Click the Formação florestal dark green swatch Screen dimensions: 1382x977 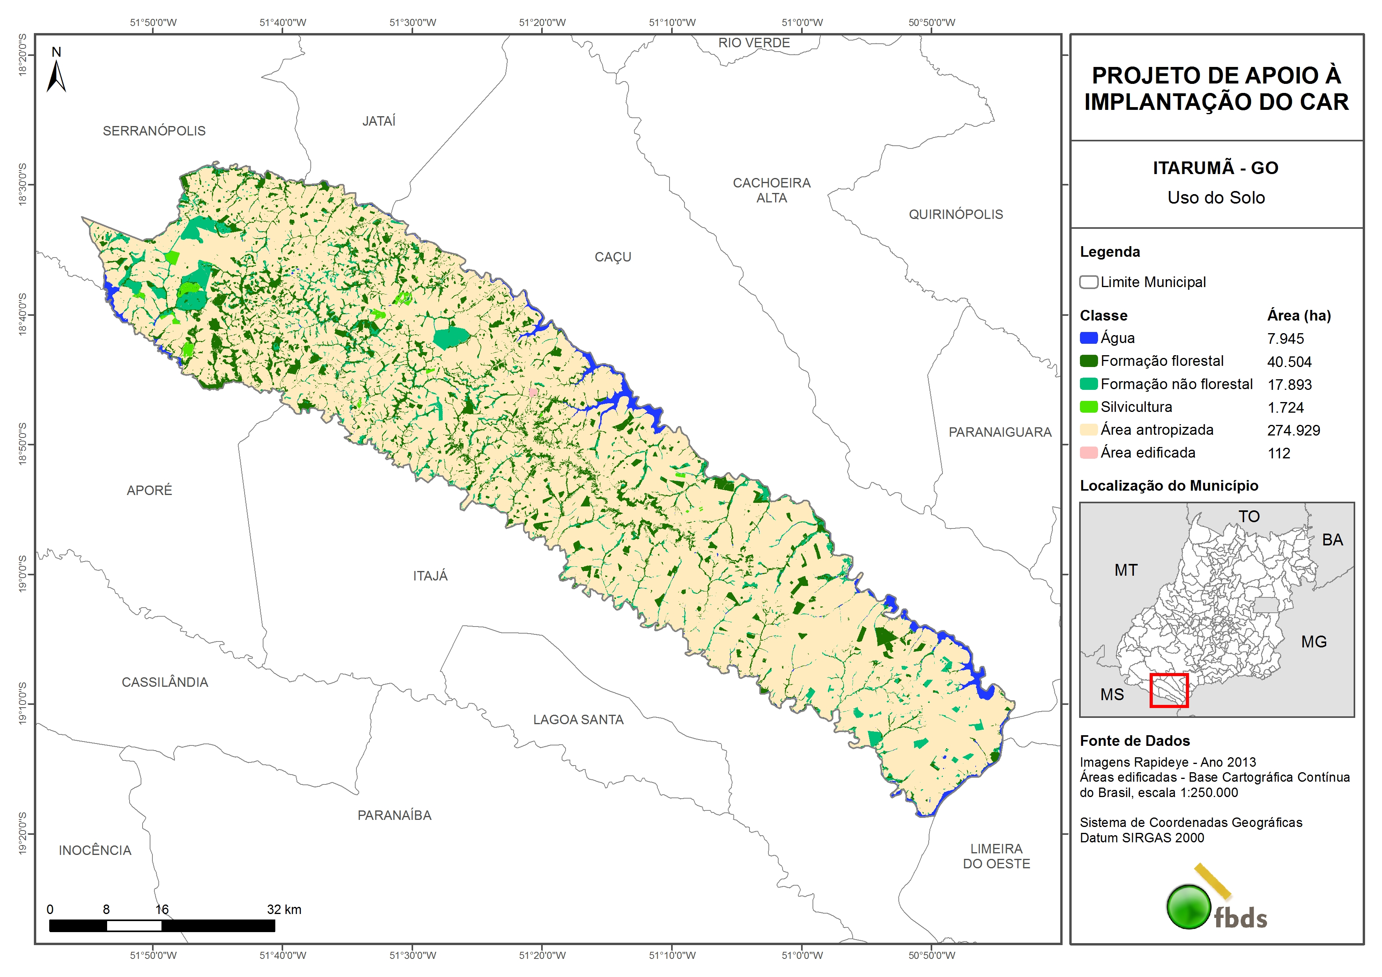[x=1088, y=361]
